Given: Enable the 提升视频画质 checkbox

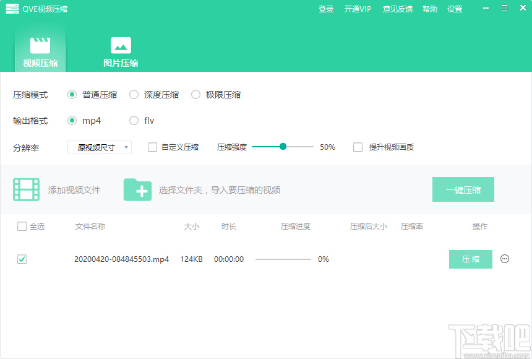Looking at the screenshot, I should pyautogui.click(x=357, y=147).
